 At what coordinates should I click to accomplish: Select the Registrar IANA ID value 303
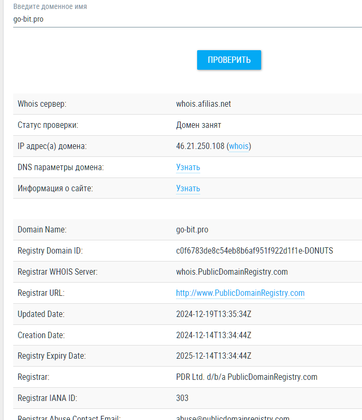182,398
